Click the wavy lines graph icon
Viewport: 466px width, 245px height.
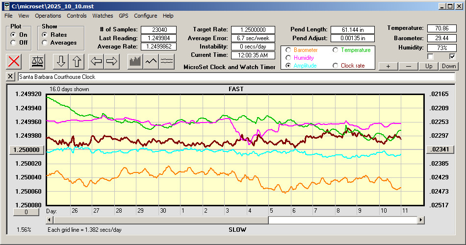167,62
